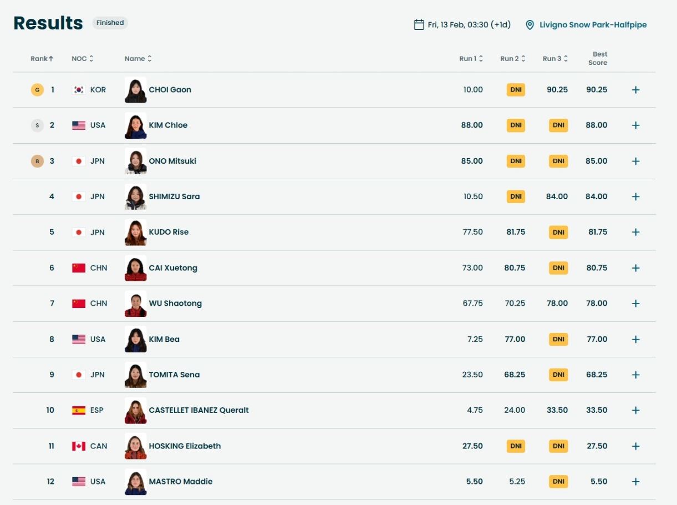
Task: Click the location pin icon
Action: pyautogui.click(x=530, y=25)
